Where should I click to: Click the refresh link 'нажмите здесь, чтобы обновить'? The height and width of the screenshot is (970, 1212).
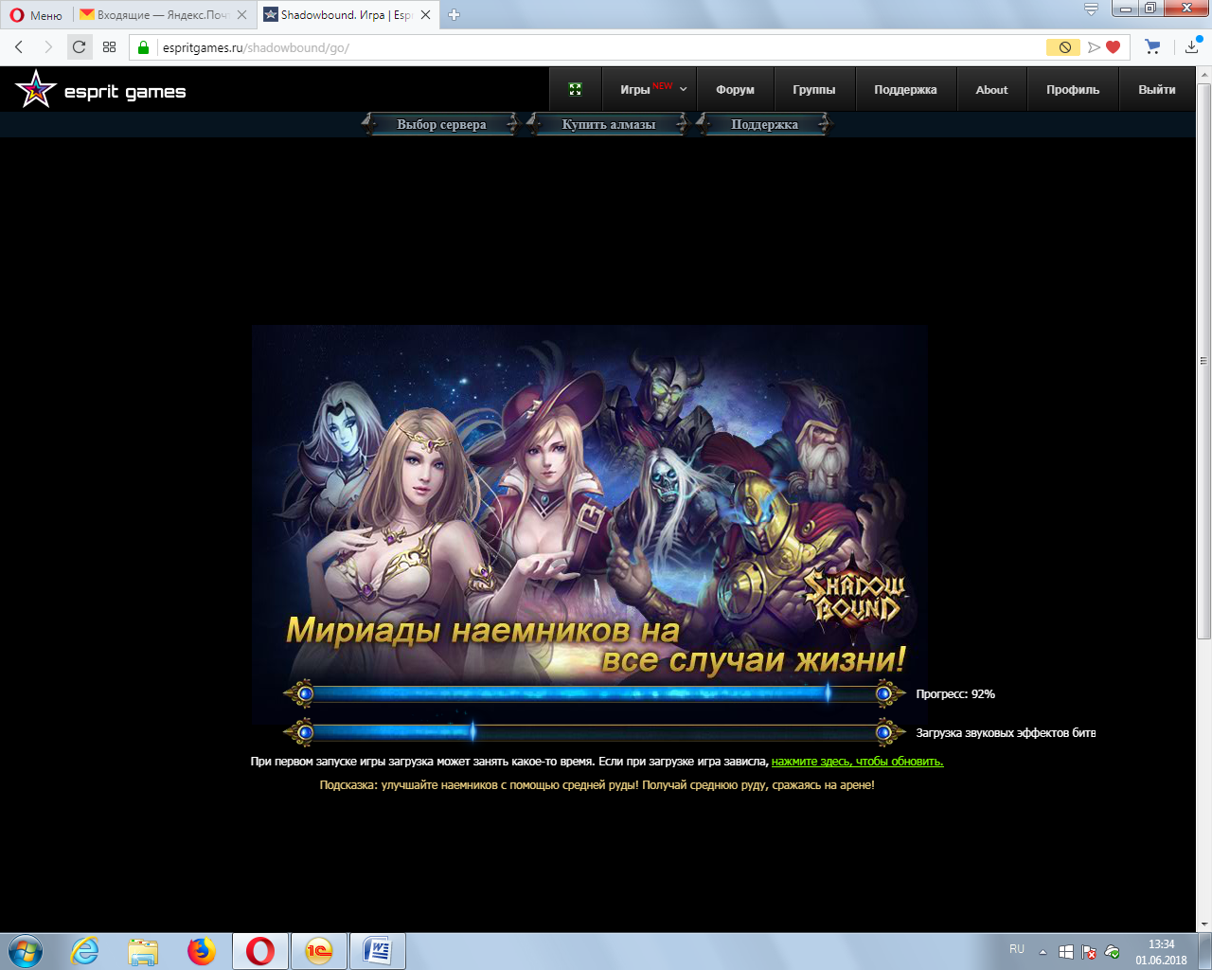coord(857,762)
